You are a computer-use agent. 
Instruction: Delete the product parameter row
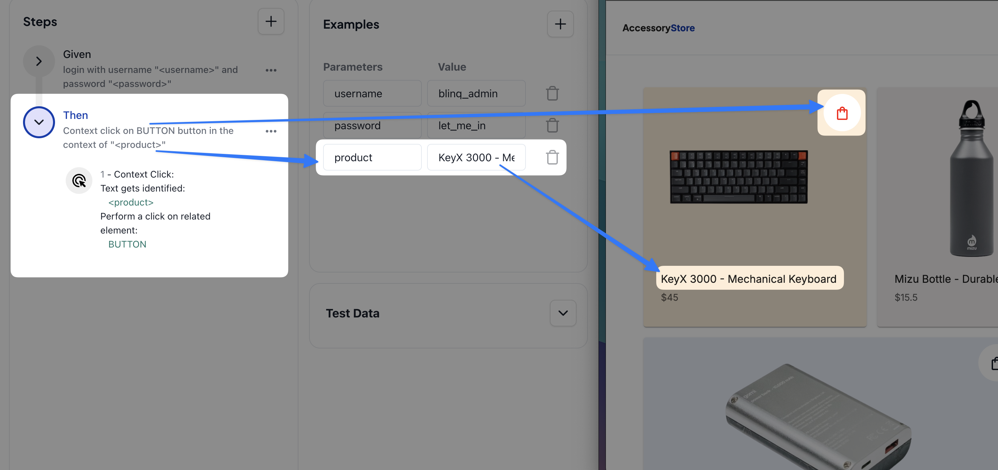tap(552, 157)
